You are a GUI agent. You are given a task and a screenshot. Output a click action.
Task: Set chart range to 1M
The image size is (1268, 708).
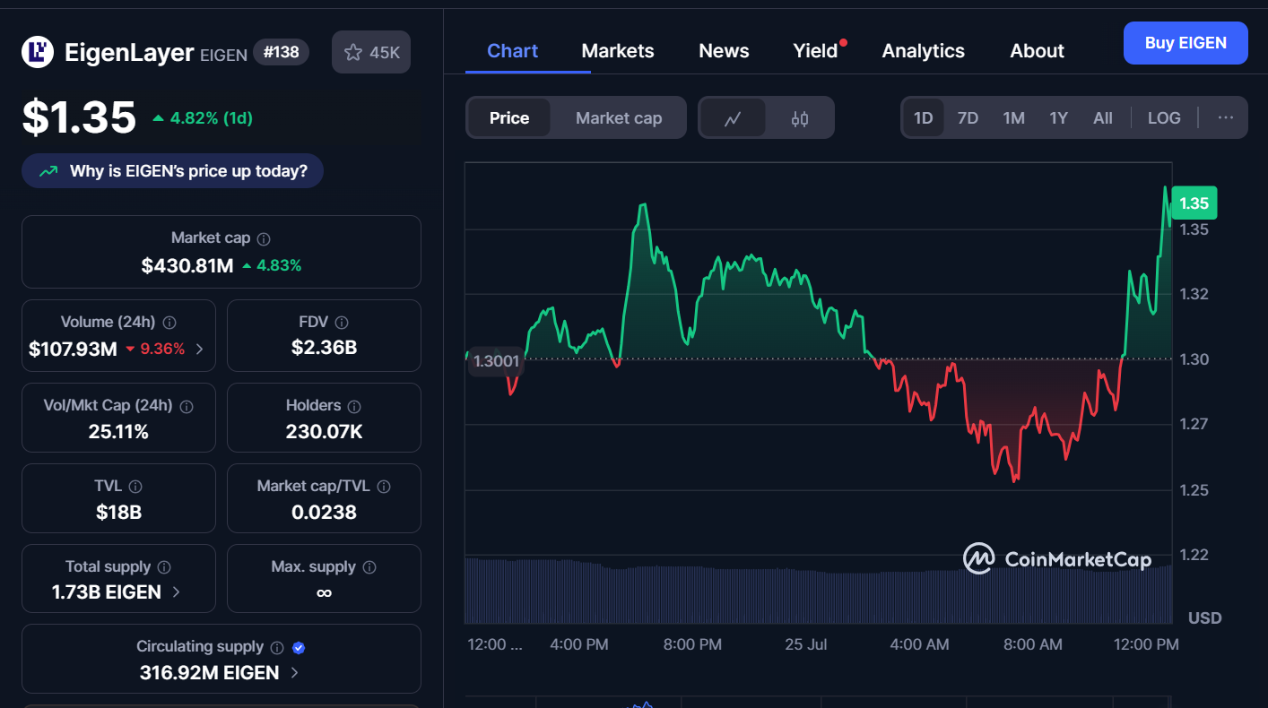click(x=1013, y=118)
